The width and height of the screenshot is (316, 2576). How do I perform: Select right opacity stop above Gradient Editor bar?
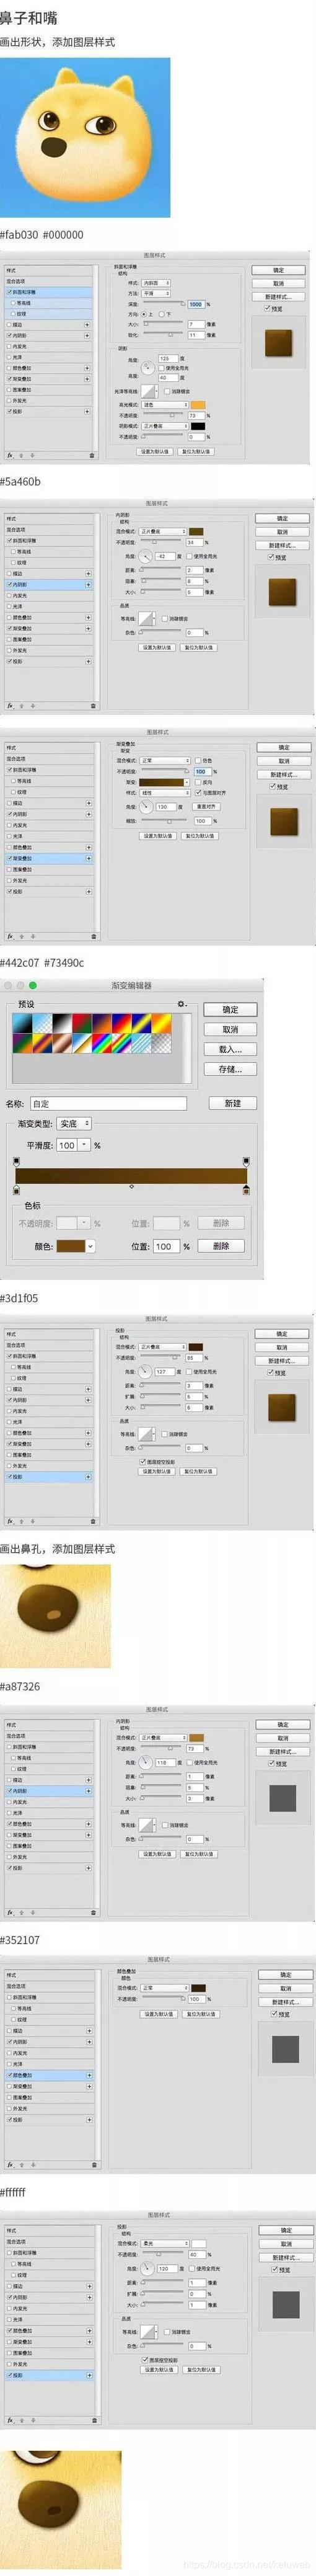point(246,1161)
